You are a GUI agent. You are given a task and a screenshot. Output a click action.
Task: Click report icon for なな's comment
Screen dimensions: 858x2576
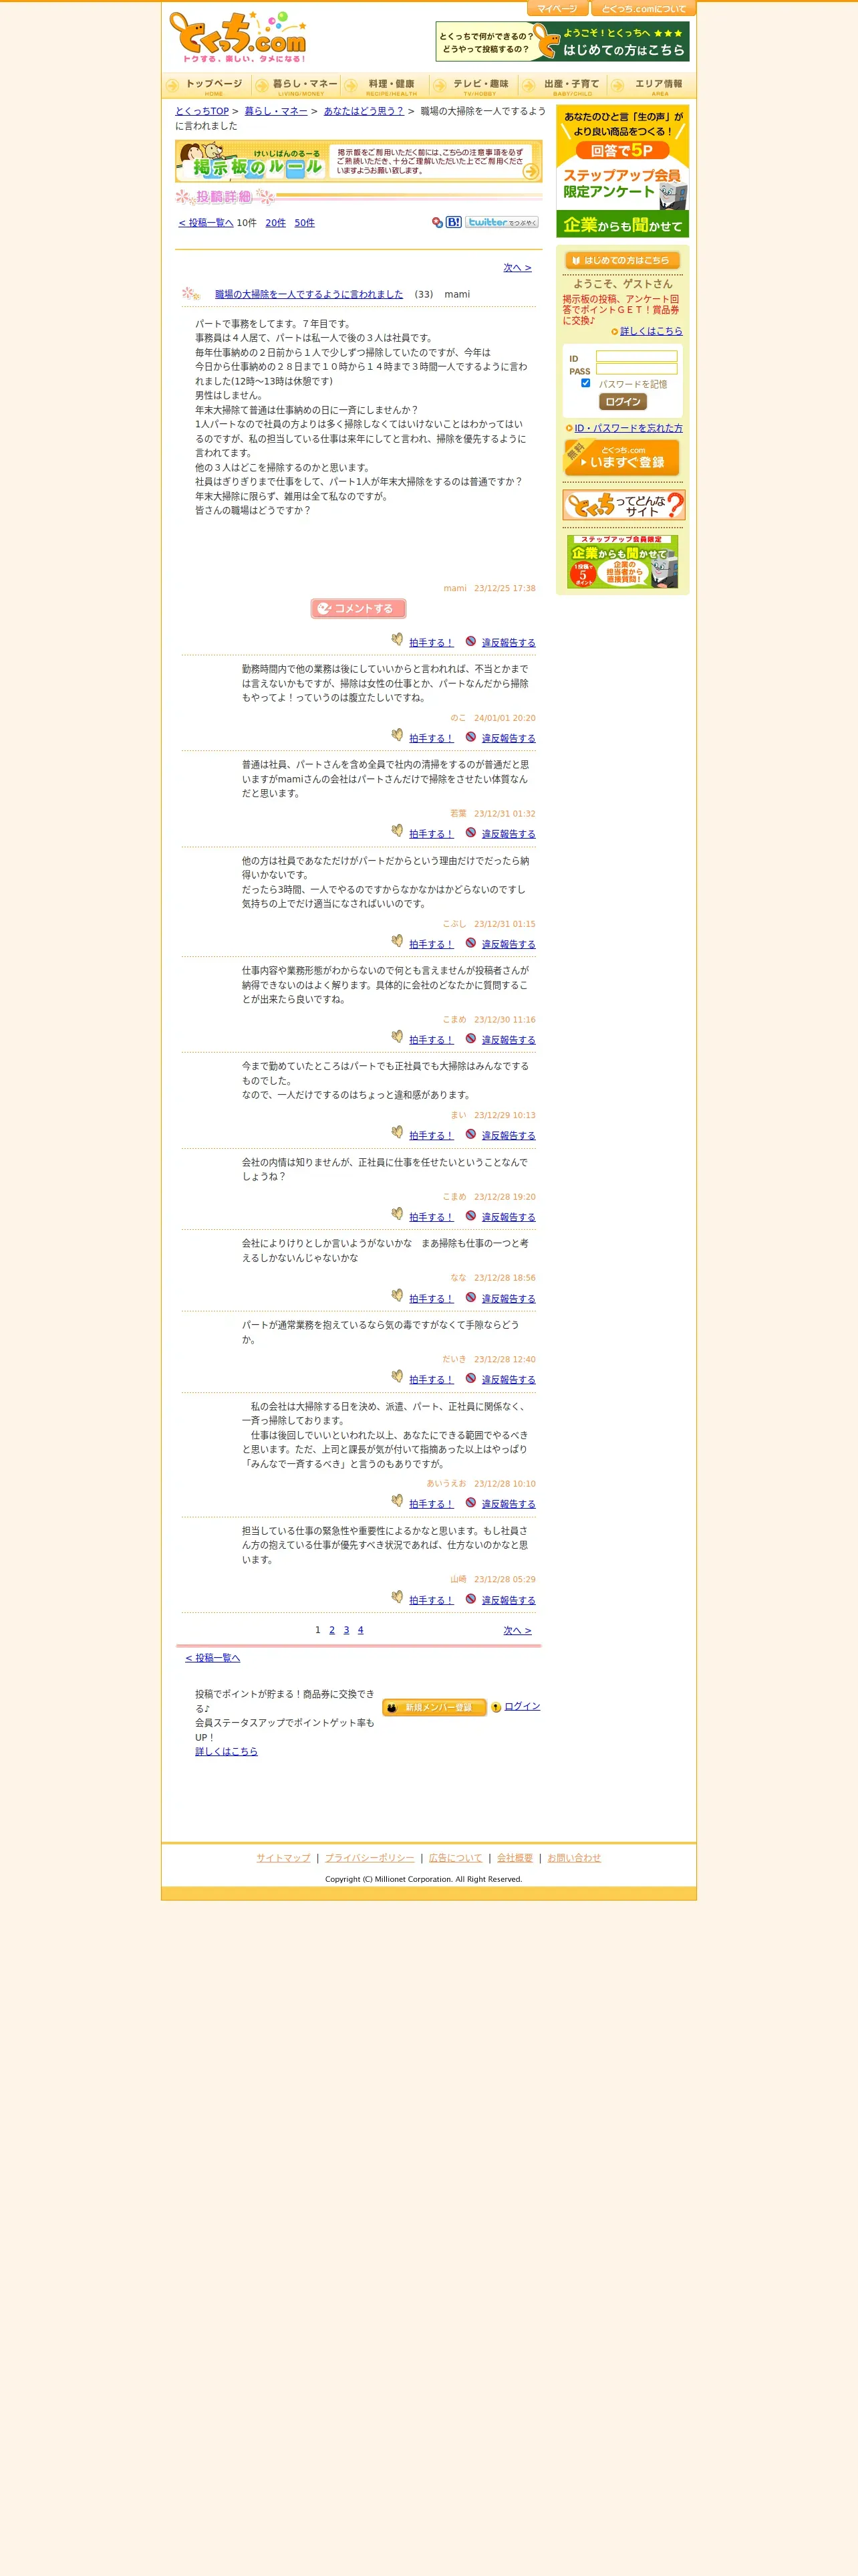point(470,1297)
